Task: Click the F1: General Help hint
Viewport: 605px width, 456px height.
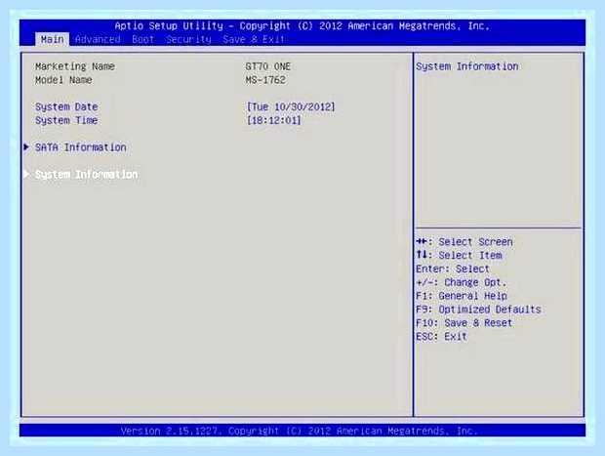Action: click(462, 296)
